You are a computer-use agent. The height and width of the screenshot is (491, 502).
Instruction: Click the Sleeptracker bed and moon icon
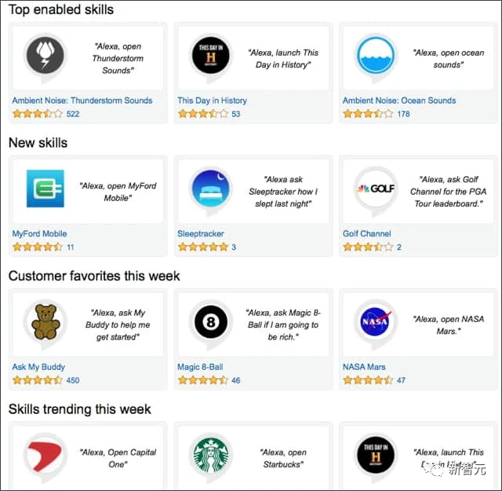(x=211, y=189)
